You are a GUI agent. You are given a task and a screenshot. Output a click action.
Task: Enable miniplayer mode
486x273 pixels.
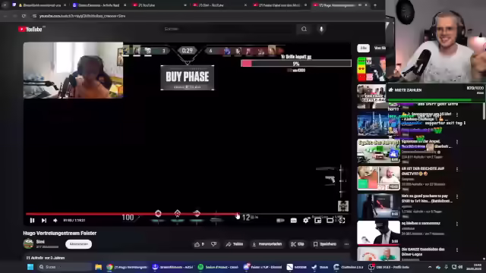pyautogui.click(x=317, y=221)
